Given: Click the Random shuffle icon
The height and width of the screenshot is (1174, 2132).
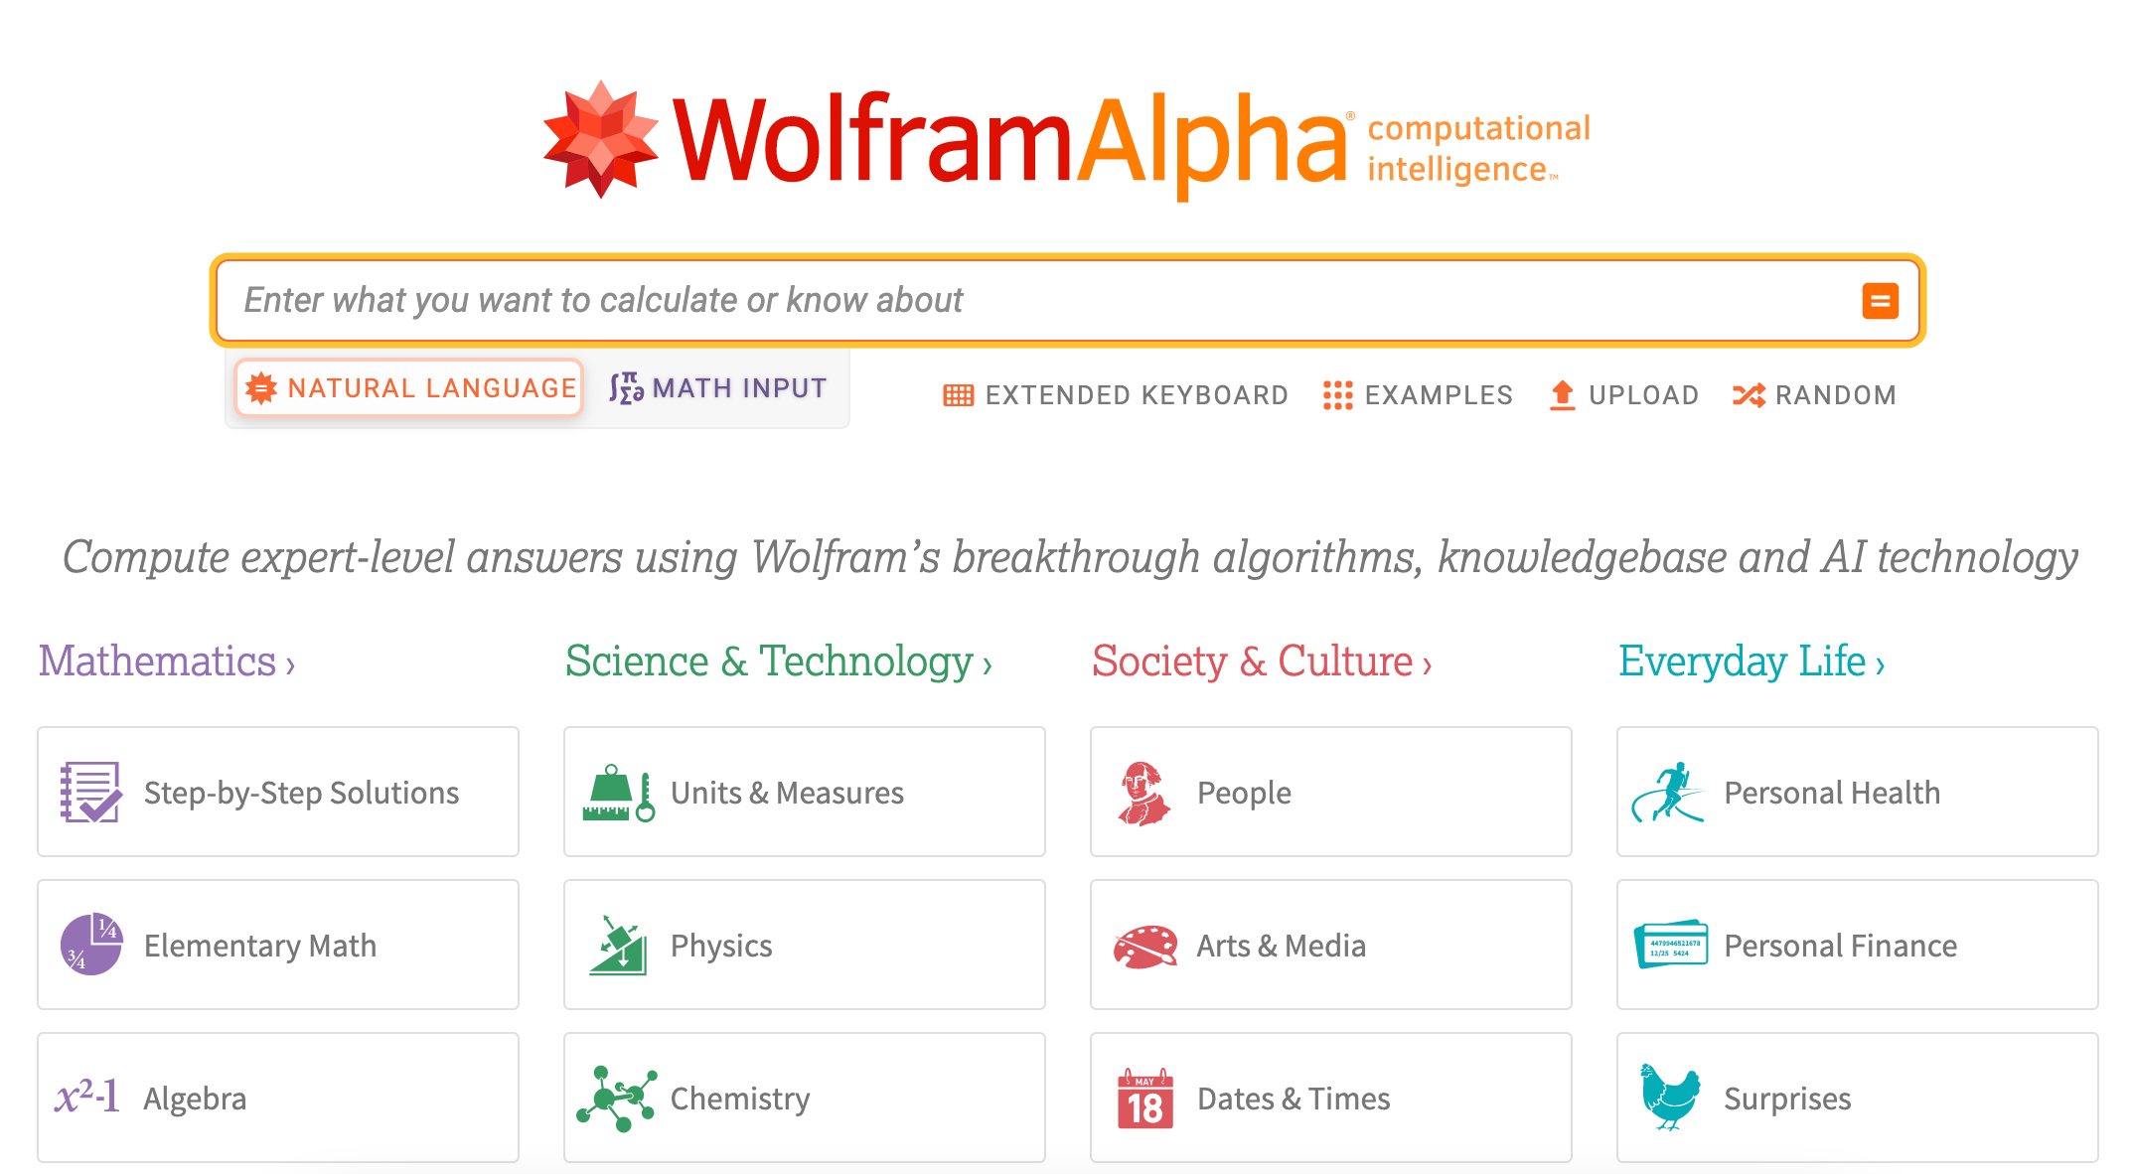Looking at the screenshot, I should (1749, 395).
